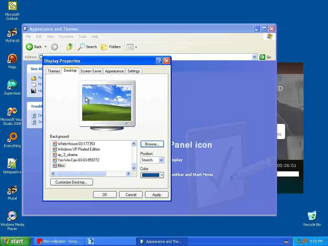Open Windows Media Player shortcut
Viewport: 328px width, 246px height.
point(12,221)
